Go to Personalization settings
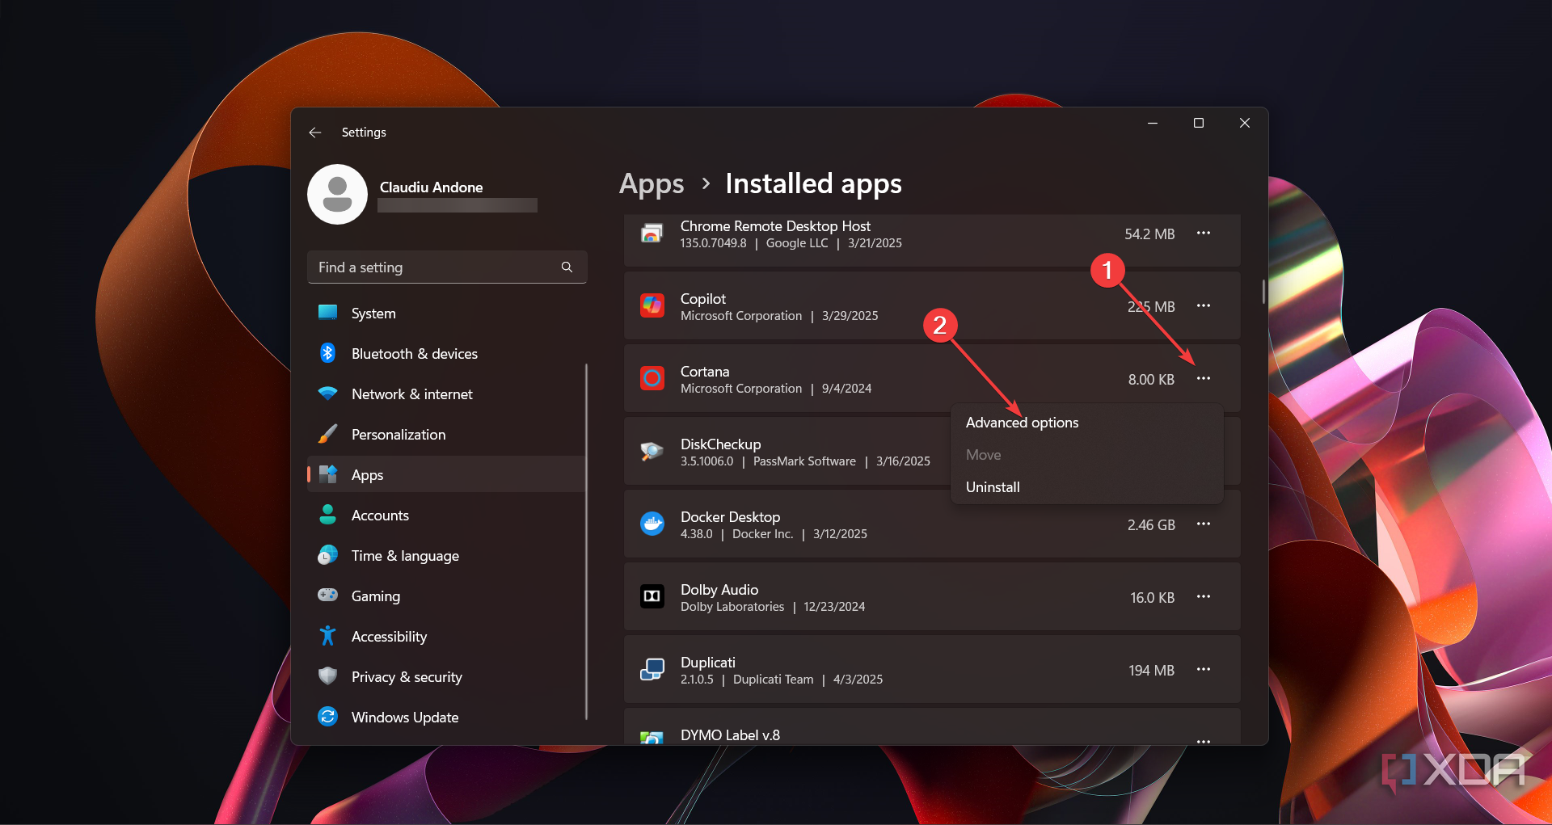This screenshot has width=1552, height=825. point(446,435)
